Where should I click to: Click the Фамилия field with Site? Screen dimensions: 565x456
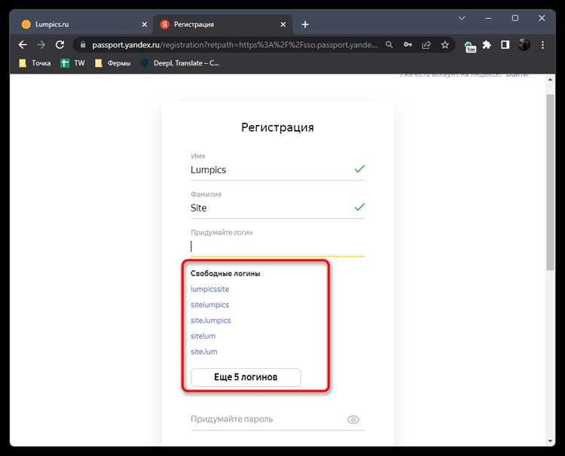tap(277, 208)
